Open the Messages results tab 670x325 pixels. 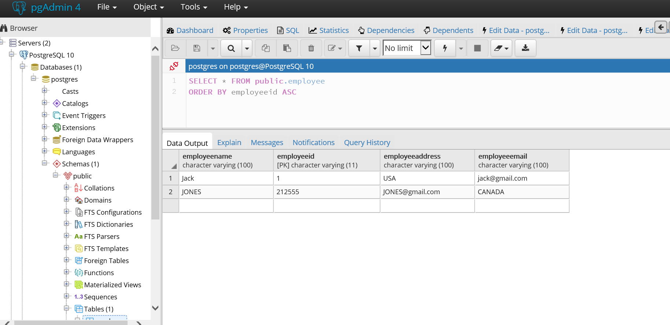coord(267,143)
